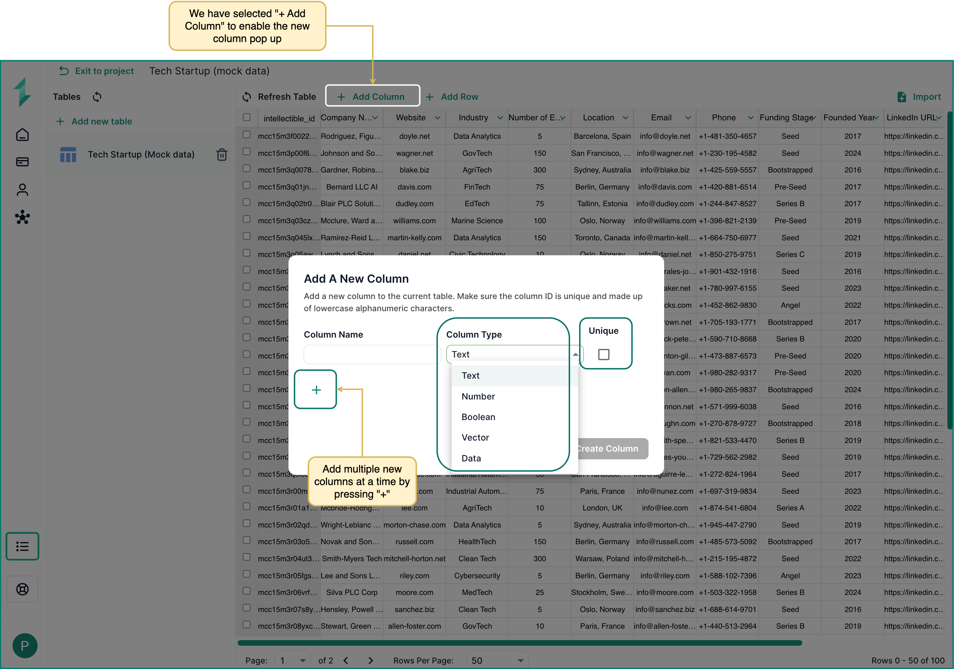Choose Number from the column type list
This screenshot has width=954, height=669.
click(x=478, y=396)
